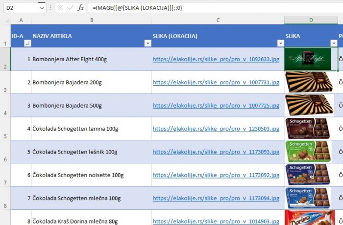The width and height of the screenshot is (343, 225).
Task: Expand the NAZIV ARTIKLA filter dropdown
Action: pyautogui.click(x=147, y=43)
